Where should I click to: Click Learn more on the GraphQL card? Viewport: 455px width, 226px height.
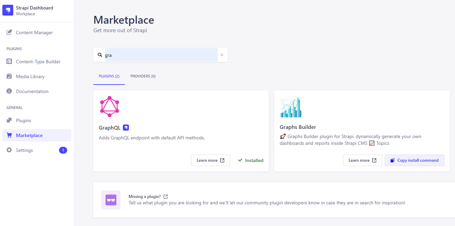[x=210, y=160]
